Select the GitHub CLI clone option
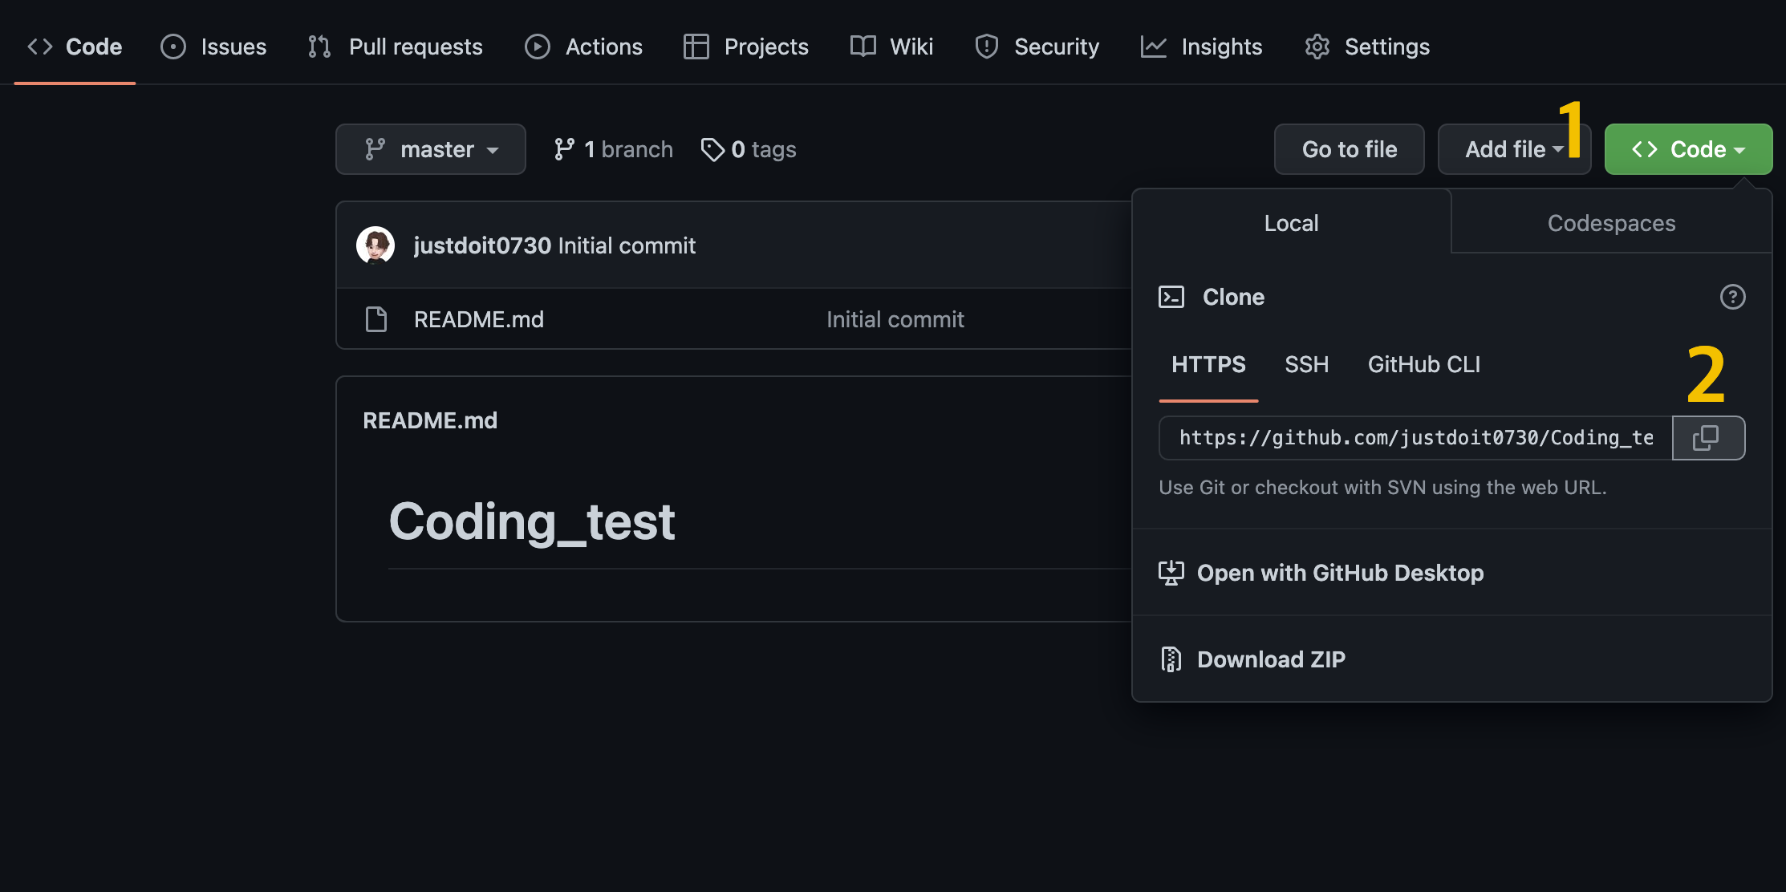The height and width of the screenshot is (892, 1786). point(1424,365)
